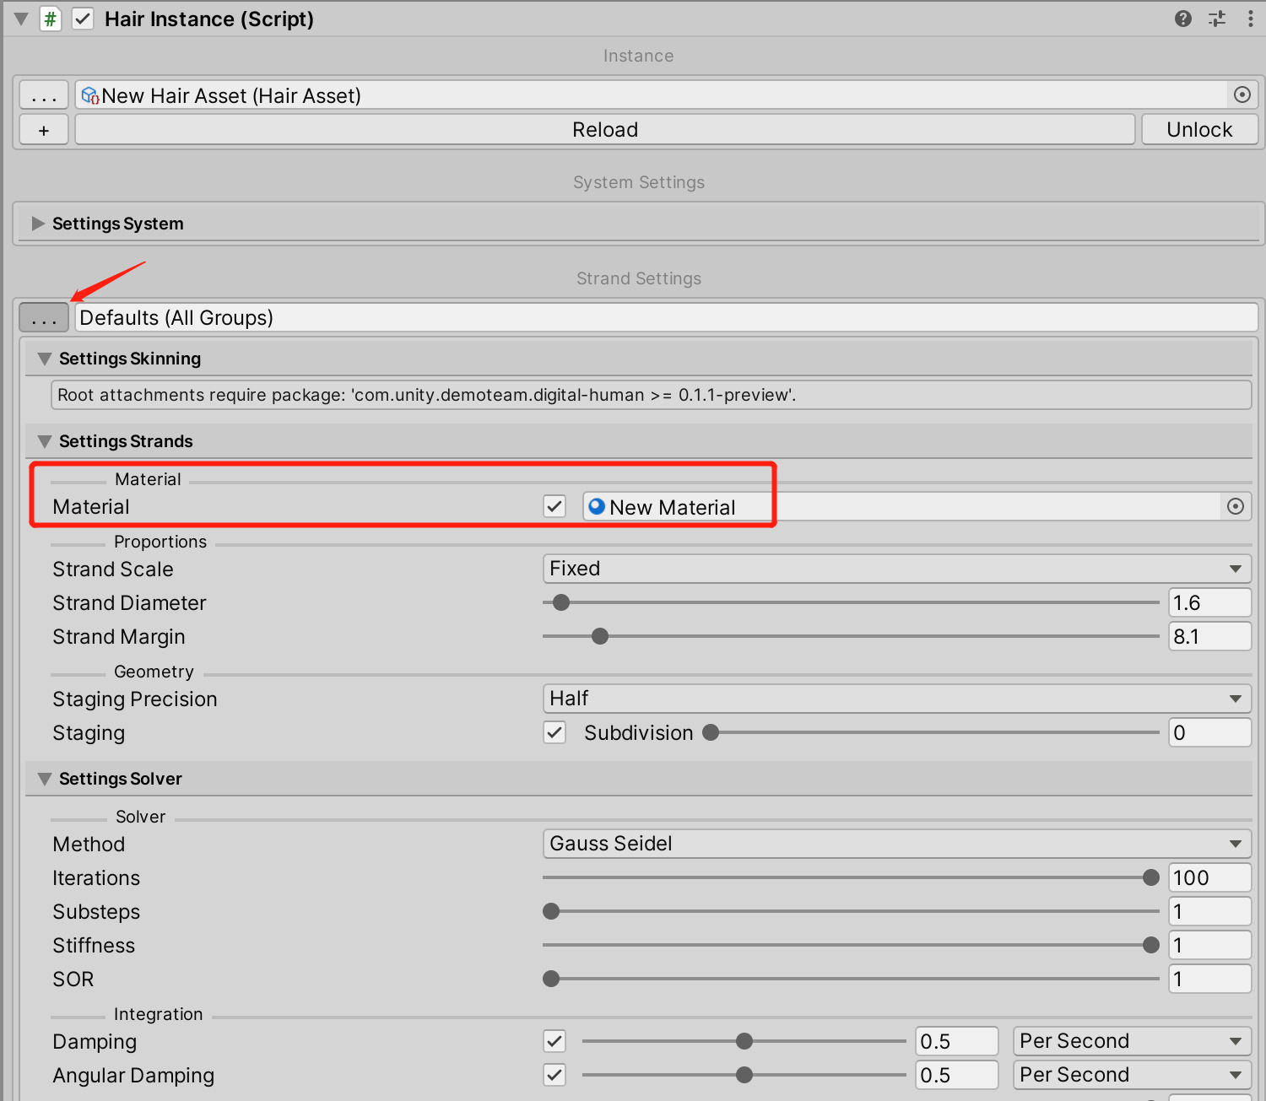Image resolution: width=1266 pixels, height=1101 pixels.
Task: Open the '...' menu next to Defaults (All Groups)
Action: (x=43, y=317)
